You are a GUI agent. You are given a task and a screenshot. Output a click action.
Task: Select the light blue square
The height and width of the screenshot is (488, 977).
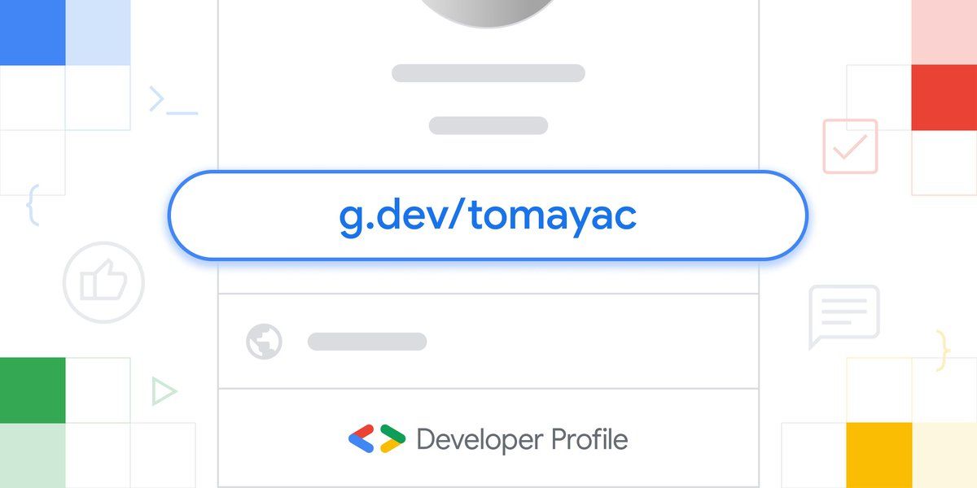click(x=98, y=33)
